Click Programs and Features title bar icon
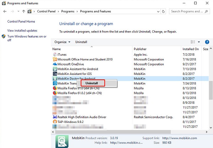The width and height of the screenshot is (213, 148). 4,3
